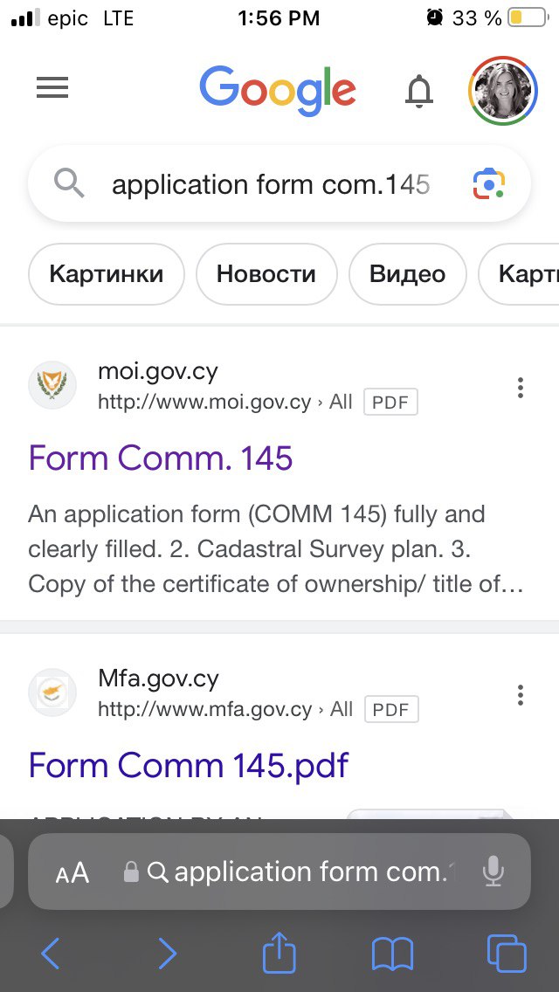The width and height of the screenshot is (559, 992).
Task: Open Safari share sheet
Action: [x=279, y=953]
